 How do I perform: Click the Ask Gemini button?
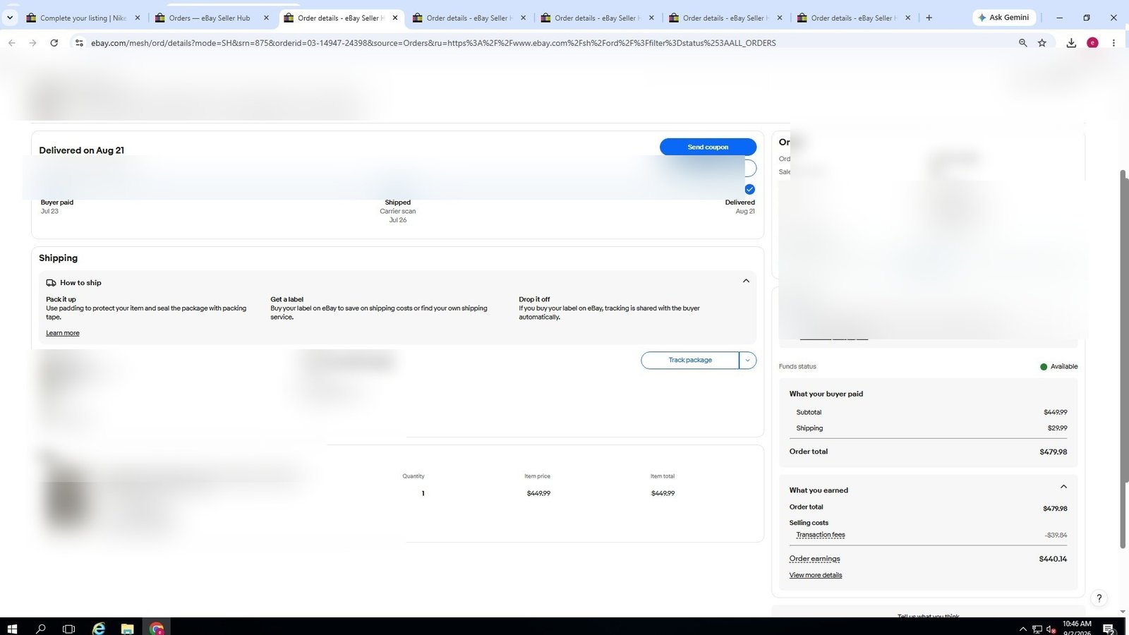pos(1003,18)
